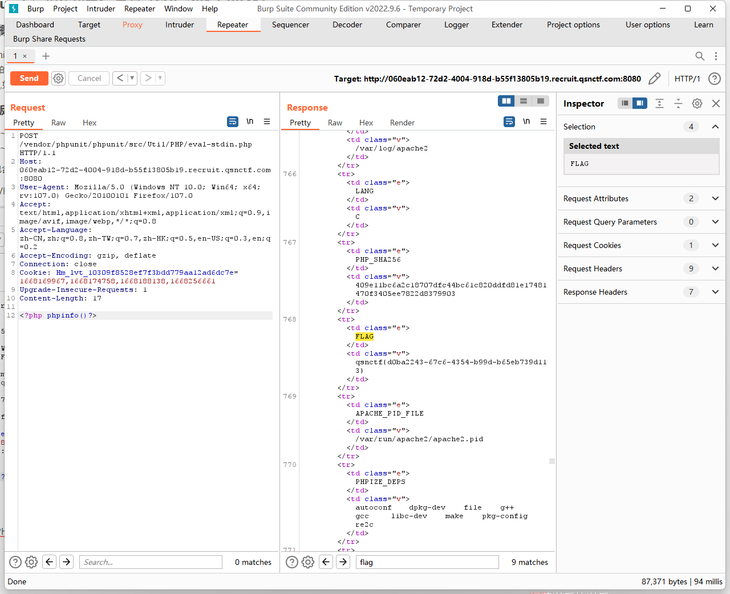
Task: Expand Request Query Parameters section
Action: (715, 222)
